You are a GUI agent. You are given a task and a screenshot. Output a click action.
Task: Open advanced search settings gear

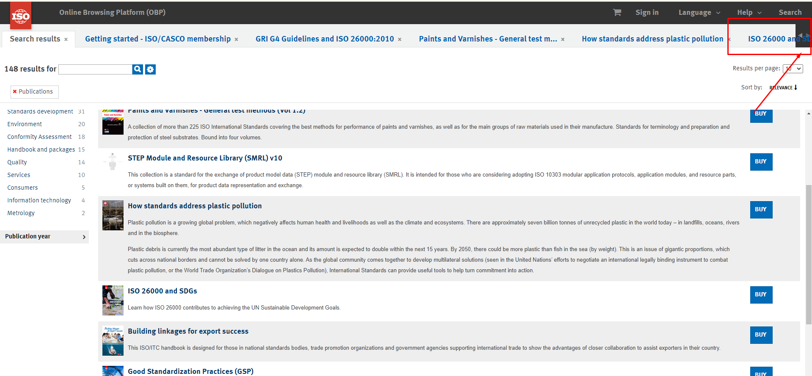[150, 69]
